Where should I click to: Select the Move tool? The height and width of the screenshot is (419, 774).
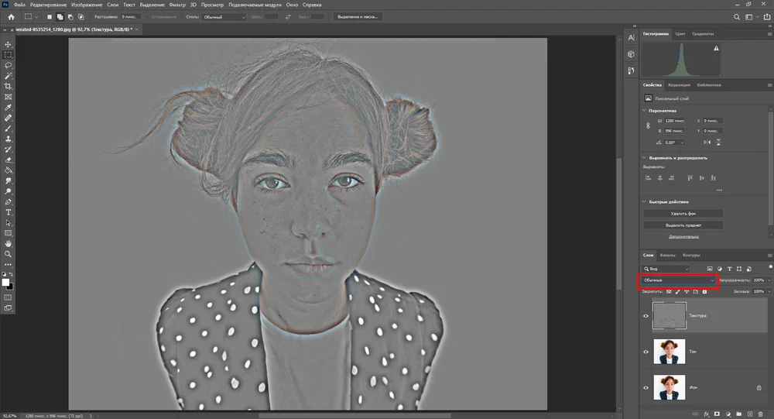pos(9,45)
